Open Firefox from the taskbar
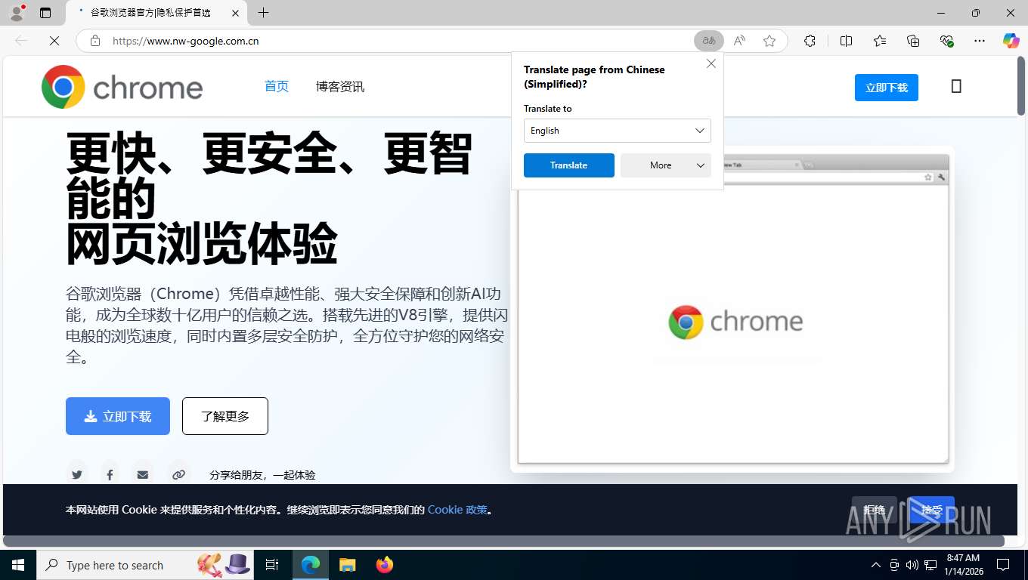This screenshot has width=1028, height=580. (385, 565)
